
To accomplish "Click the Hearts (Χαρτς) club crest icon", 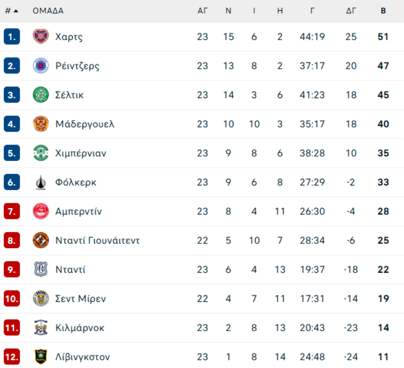I will [41, 36].
